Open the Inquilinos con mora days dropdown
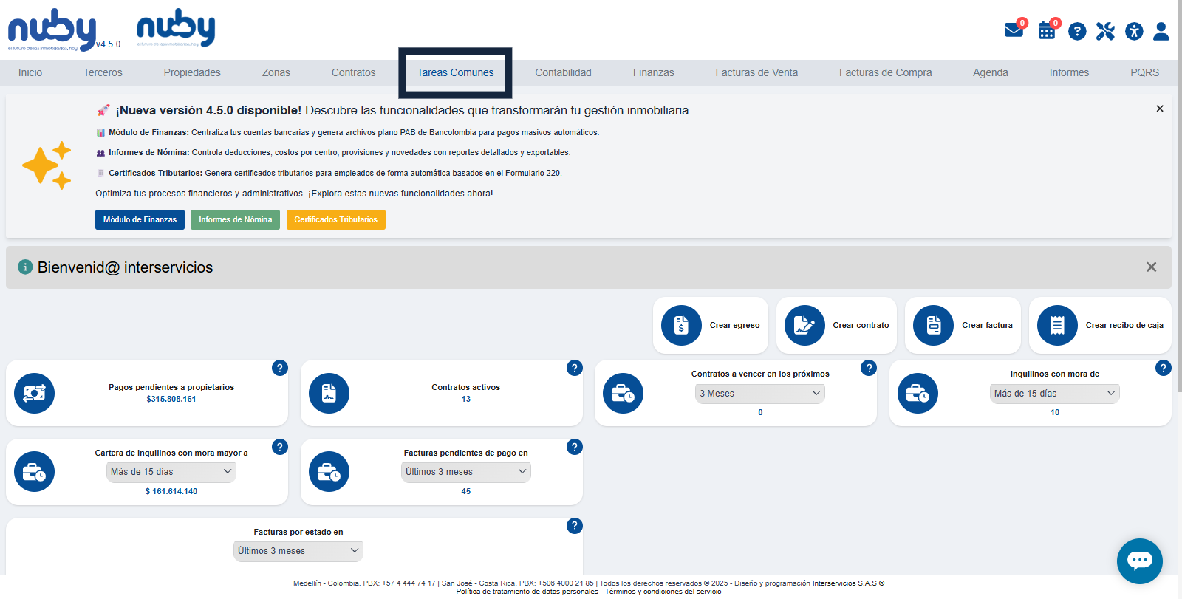 click(x=1054, y=394)
